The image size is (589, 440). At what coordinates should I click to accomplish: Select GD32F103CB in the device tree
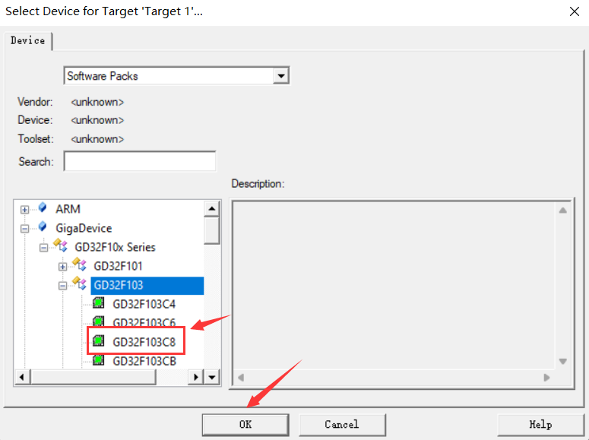(144, 361)
